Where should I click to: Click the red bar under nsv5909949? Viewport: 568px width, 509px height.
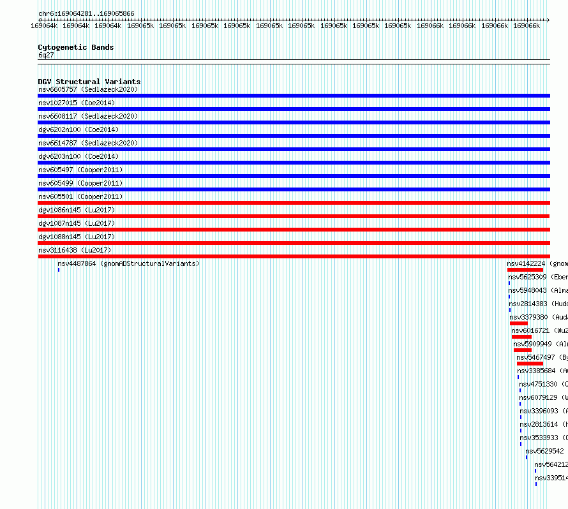(x=523, y=350)
